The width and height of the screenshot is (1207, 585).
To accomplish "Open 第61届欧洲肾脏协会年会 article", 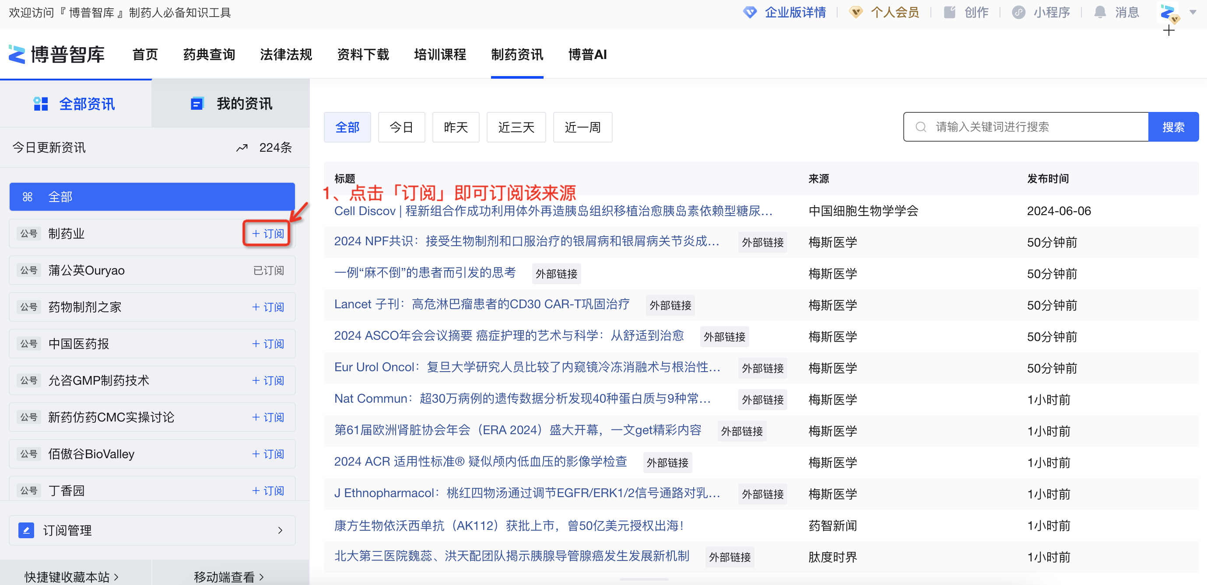I will pos(518,430).
